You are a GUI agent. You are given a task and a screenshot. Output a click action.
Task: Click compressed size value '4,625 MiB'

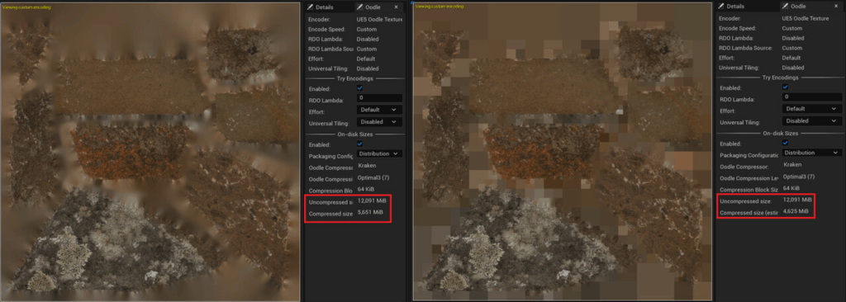(796, 211)
